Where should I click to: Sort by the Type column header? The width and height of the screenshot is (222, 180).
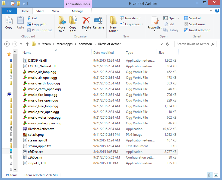(x=141, y=53)
